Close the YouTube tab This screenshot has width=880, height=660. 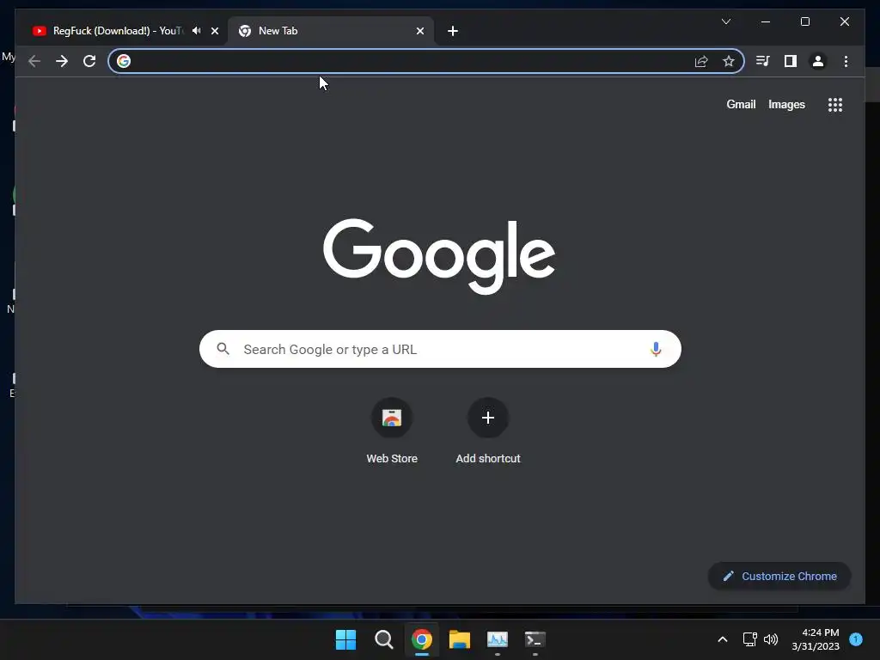point(215,31)
